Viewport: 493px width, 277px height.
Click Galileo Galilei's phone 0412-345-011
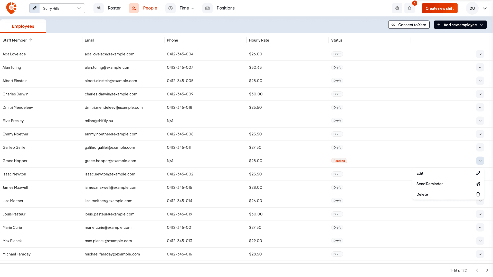(x=179, y=147)
